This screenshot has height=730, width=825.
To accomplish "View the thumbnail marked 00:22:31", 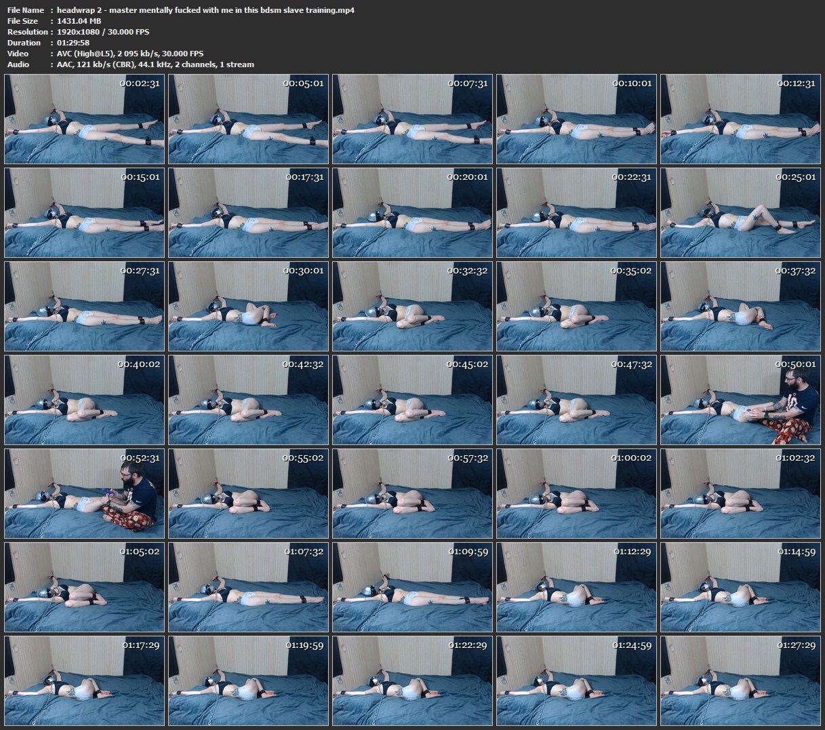I will point(577,212).
